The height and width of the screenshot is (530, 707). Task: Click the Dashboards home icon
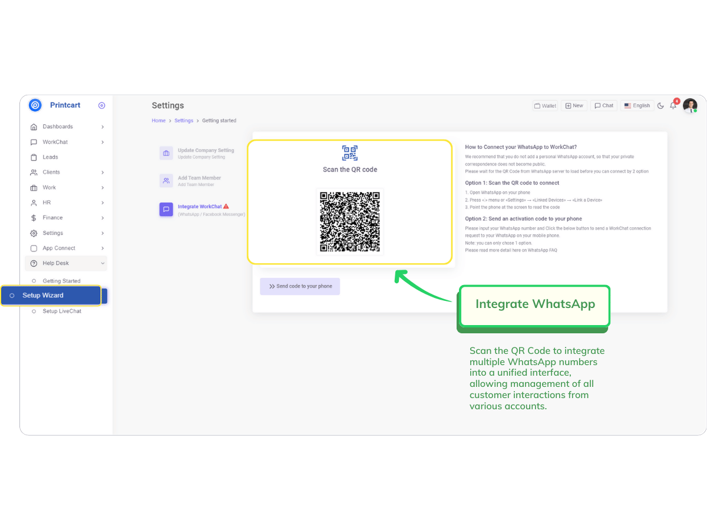point(34,127)
